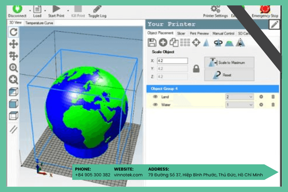This screenshot has width=288, height=192.
Task: Save the object with floppy icon
Action: [x=152, y=43]
